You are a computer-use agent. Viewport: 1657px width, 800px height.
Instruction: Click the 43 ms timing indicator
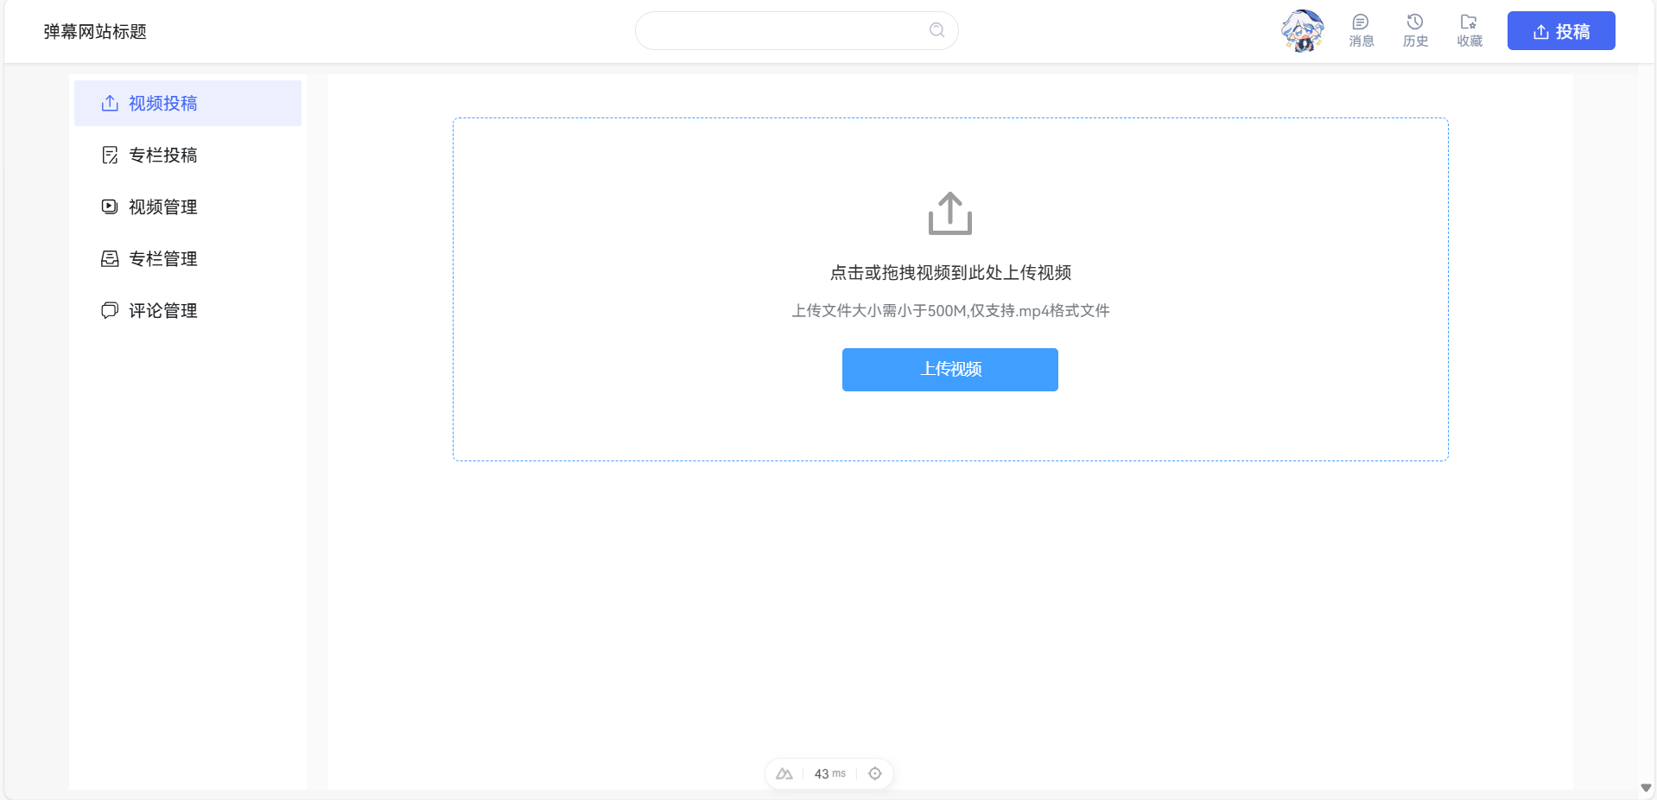830,774
